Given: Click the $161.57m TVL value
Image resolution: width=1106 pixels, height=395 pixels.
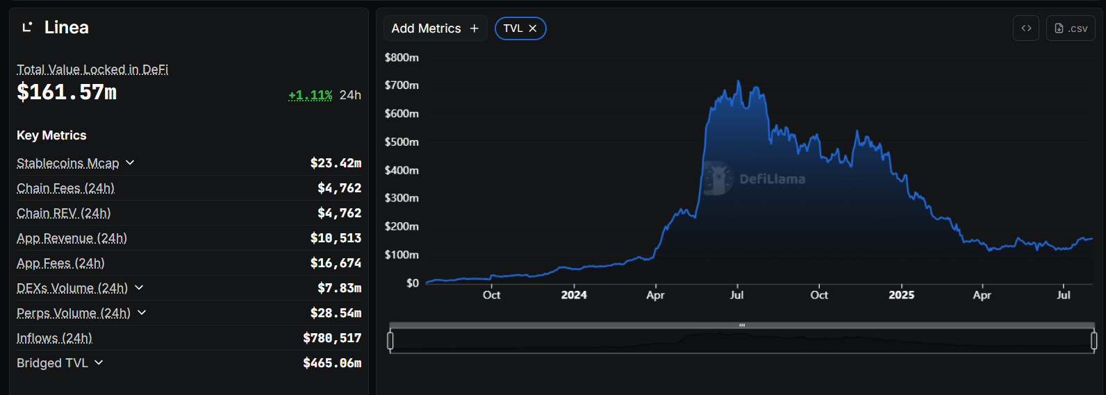Looking at the screenshot, I should (x=67, y=92).
